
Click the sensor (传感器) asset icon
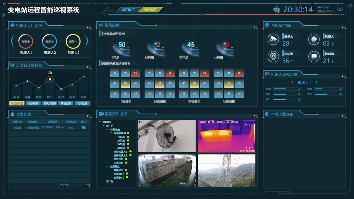click(x=314, y=57)
